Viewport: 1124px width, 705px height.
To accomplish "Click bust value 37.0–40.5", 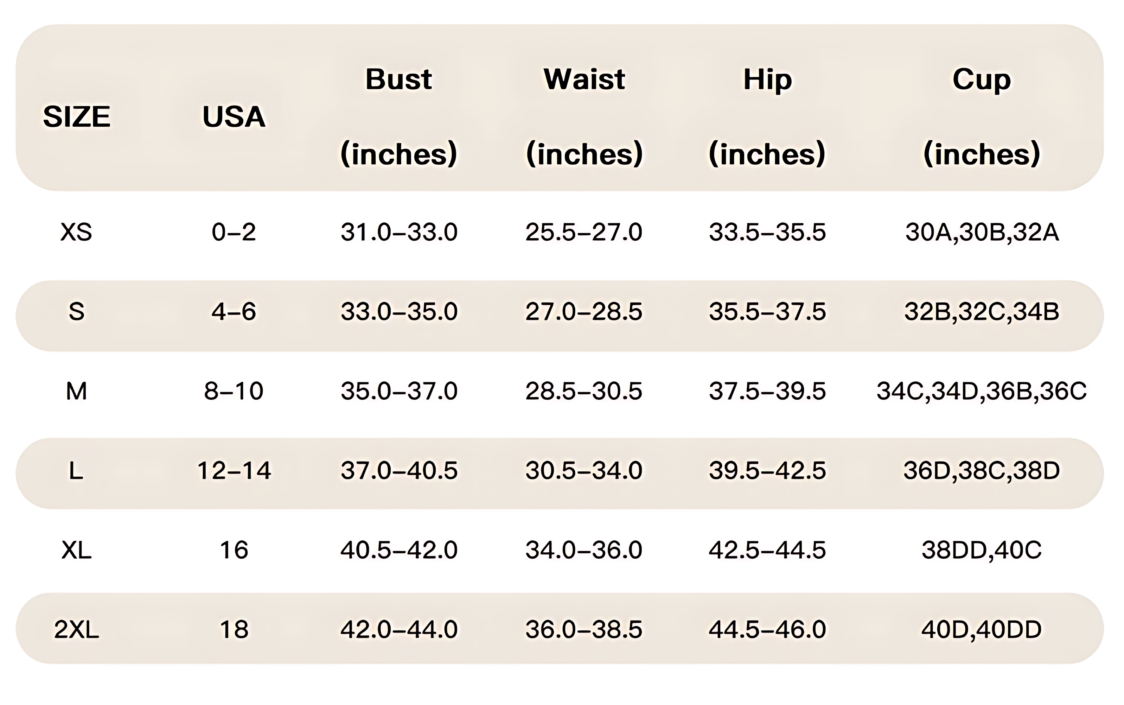I will click(399, 470).
